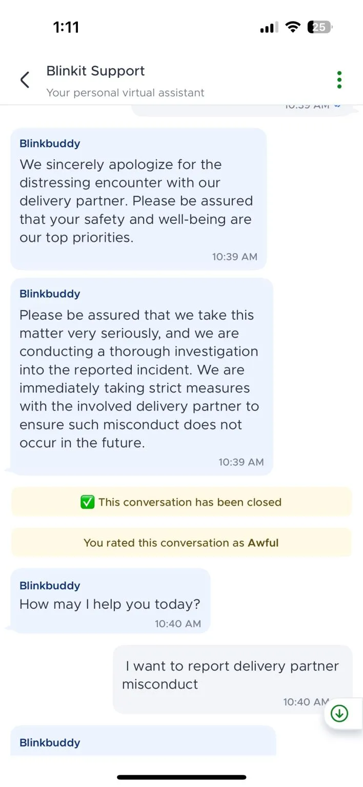
Task: Tap the battery level indicator
Action: [319, 27]
